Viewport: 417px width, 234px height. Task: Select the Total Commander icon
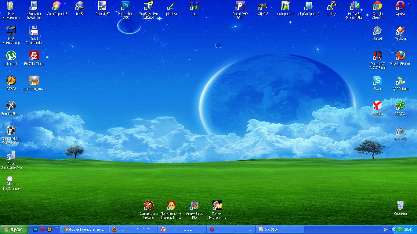tap(34, 31)
